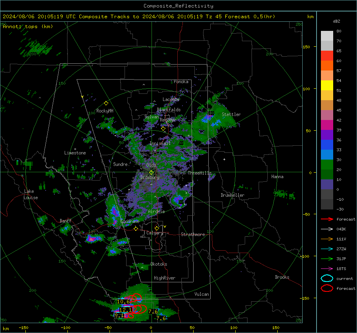Select the Drumheller town label
Viewport: 357px width, 333px height.
click(232, 195)
